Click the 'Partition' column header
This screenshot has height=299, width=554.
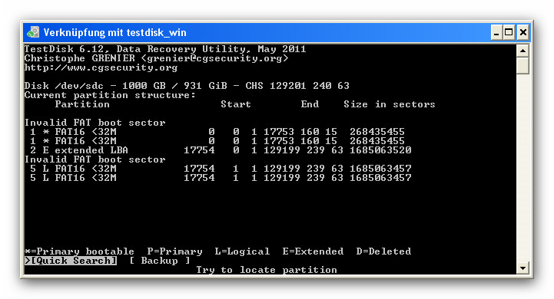pos(82,104)
